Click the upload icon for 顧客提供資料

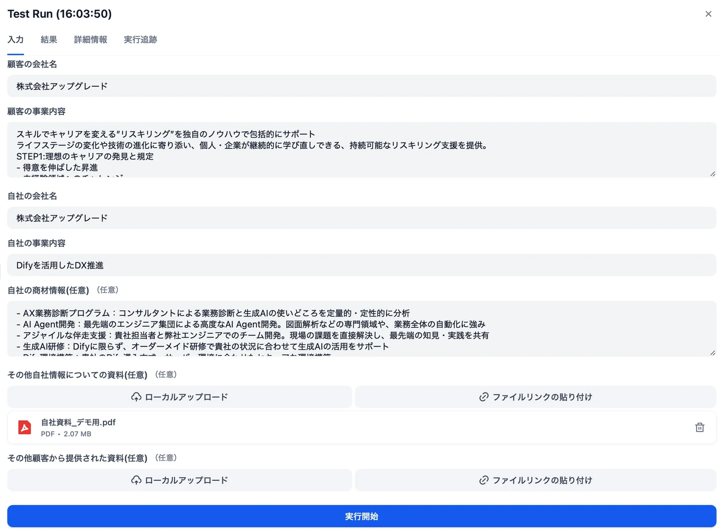[x=137, y=480]
